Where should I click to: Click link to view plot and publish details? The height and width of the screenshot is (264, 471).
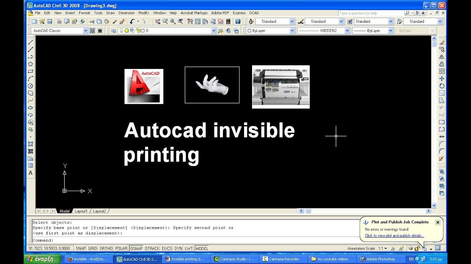click(394, 236)
